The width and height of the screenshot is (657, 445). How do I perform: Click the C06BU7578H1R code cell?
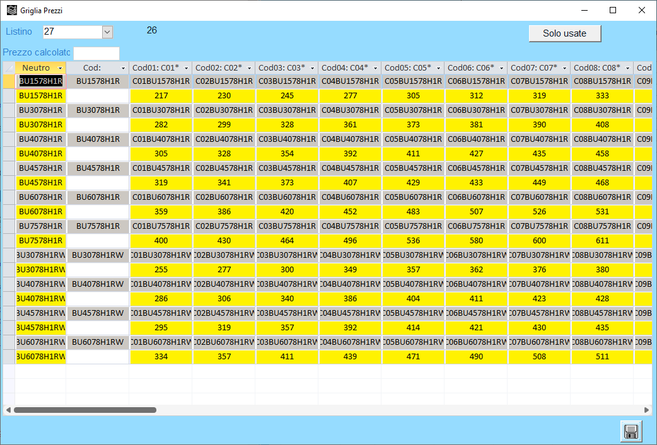click(x=476, y=226)
